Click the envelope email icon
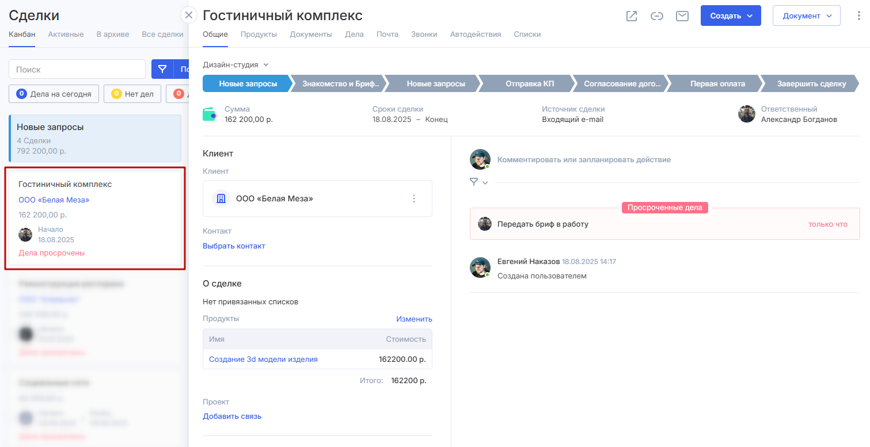Screen dimensions: 870x447 682,16
